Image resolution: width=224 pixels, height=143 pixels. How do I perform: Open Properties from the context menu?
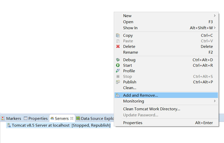point(132,123)
